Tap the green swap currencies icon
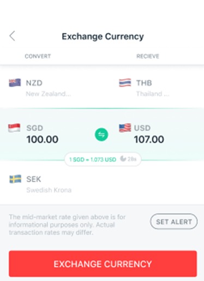 tap(101, 135)
